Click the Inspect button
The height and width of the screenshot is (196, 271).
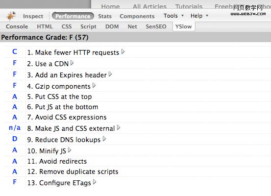click(33, 16)
